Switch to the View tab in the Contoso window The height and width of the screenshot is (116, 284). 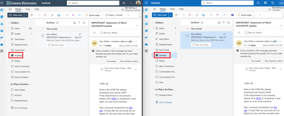click(28, 9)
